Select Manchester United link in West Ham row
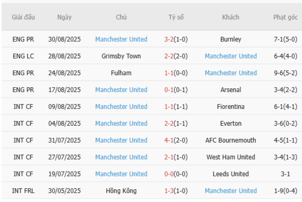 pos(121,157)
